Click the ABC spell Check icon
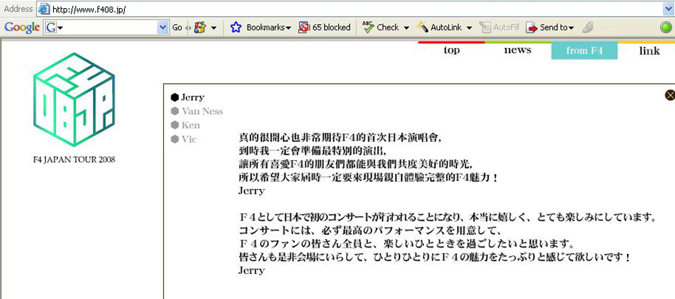Screen dimensions: 675x299 coord(368,27)
